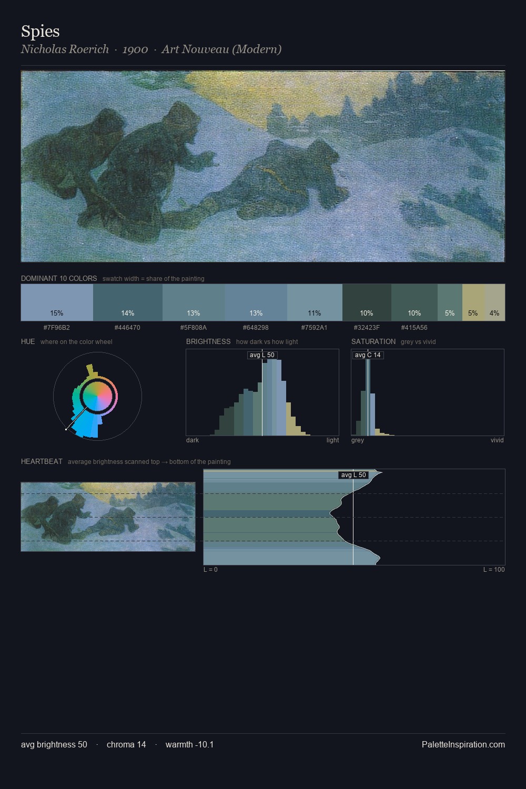Click the 'avg L 50' heartbeat label
Image resolution: width=526 pixels, height=789 pixels.
tap(353, 475)
